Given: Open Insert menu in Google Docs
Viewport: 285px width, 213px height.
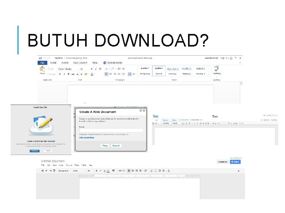Looking at the screenshot, I should 61,165.
